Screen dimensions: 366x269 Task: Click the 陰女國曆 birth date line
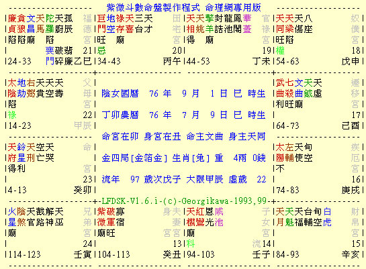pos(183,93)
